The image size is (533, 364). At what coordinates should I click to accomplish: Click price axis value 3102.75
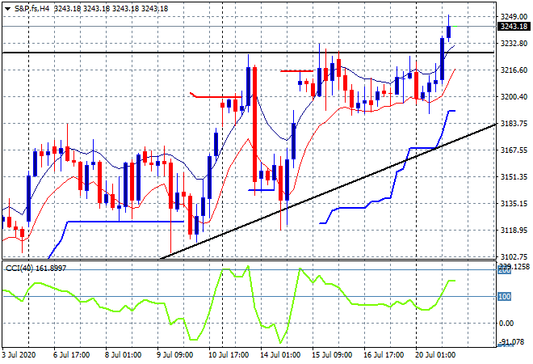[x=514, y=256]
